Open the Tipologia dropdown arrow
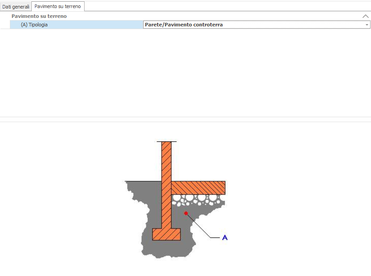Viewport: 371px width, 276px height. click(x=367, y=25)
